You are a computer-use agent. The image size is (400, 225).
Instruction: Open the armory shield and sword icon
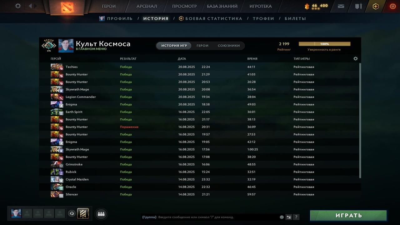(358, 6)
